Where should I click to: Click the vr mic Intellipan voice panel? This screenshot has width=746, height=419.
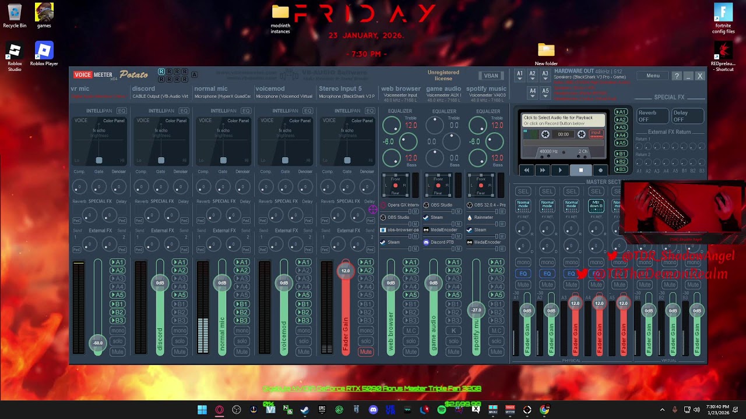click(x=98, y=141)
